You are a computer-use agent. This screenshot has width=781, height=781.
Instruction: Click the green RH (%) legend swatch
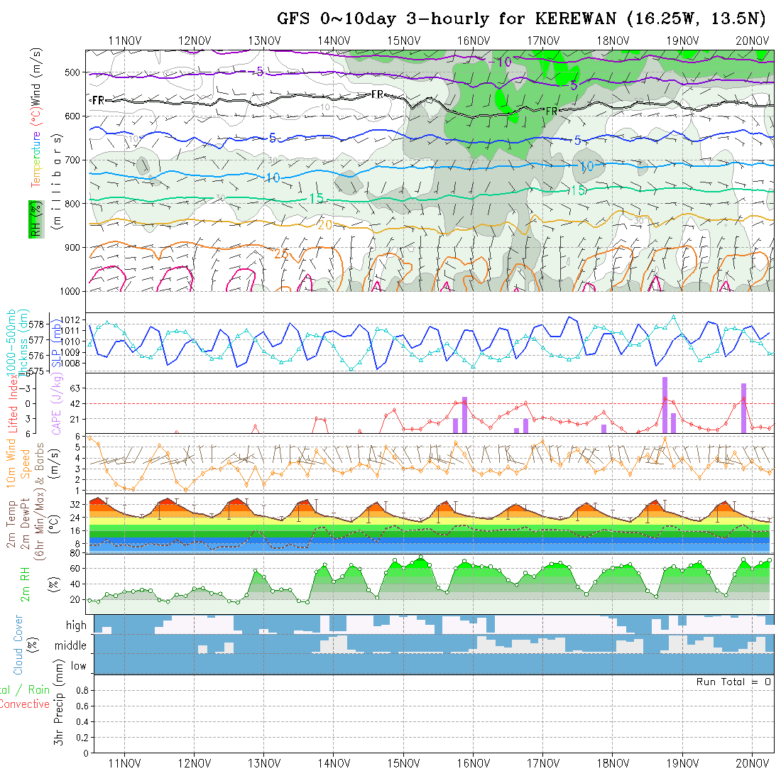click(33, 219)
